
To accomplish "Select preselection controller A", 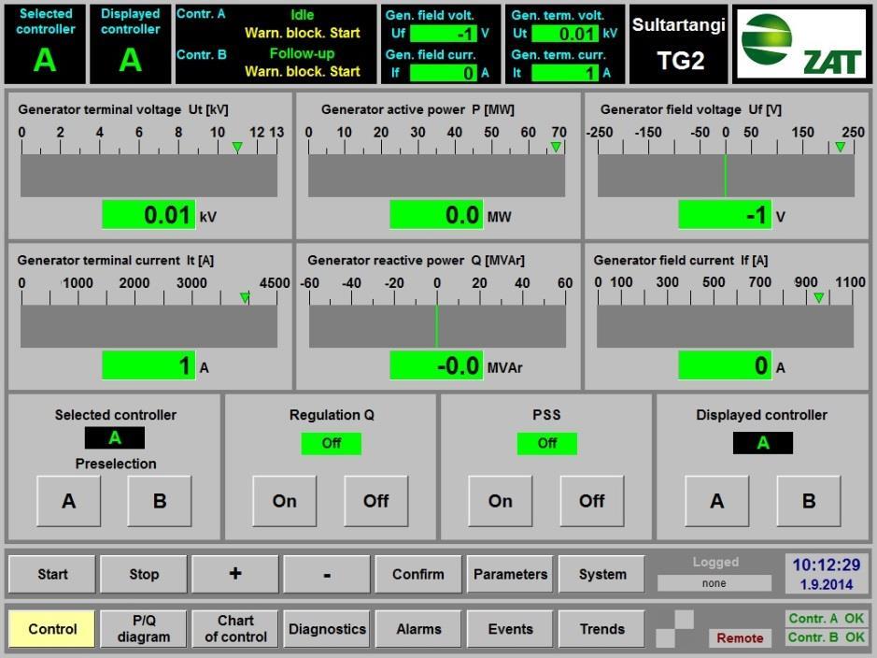I will 69,501.
